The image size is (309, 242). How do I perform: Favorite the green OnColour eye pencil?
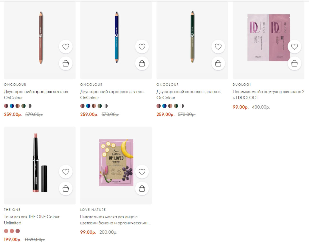click(218, 47)
